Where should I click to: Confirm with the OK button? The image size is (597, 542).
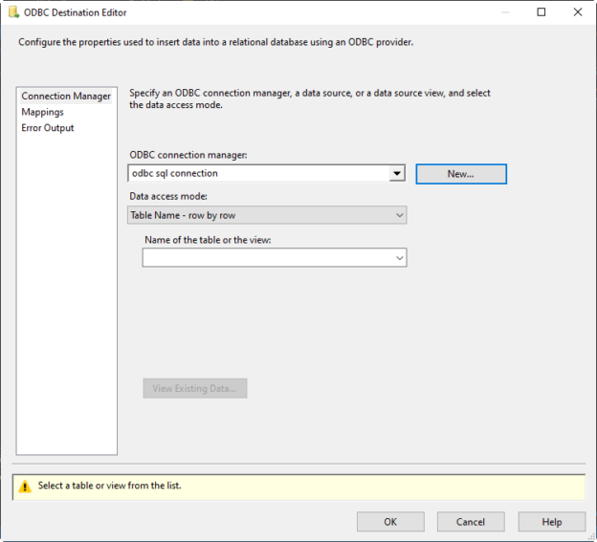coord(390,522)
